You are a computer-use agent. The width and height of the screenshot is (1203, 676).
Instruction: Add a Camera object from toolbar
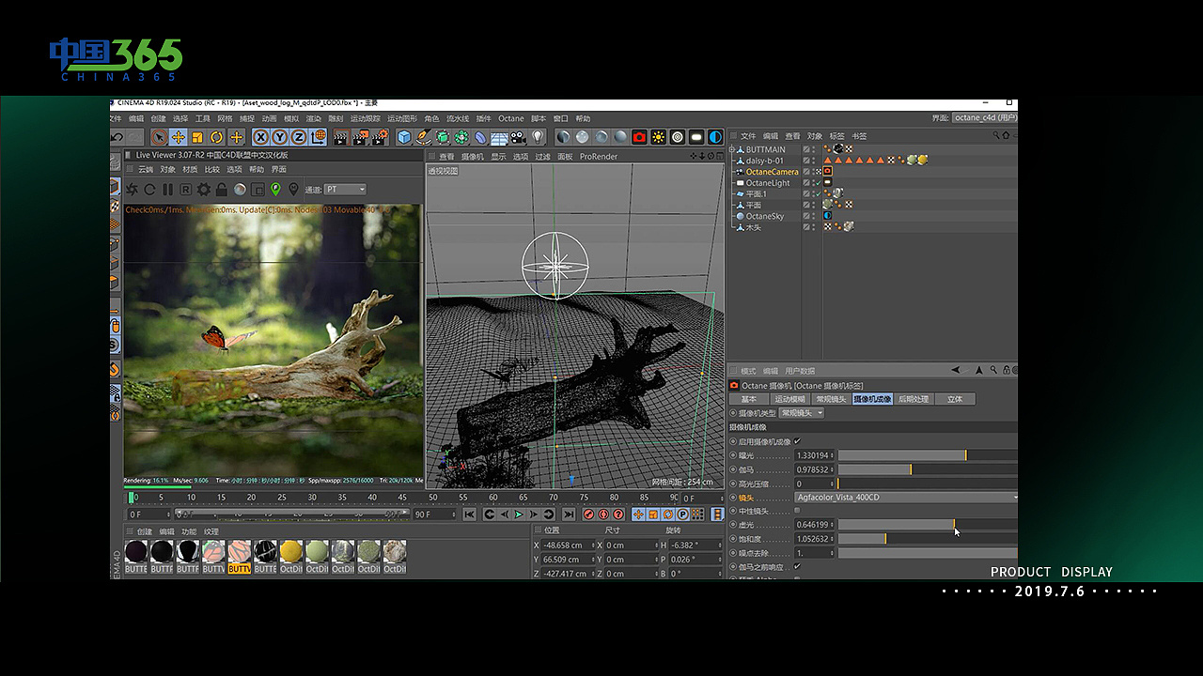pyautogui.click(x=519, y=137)
